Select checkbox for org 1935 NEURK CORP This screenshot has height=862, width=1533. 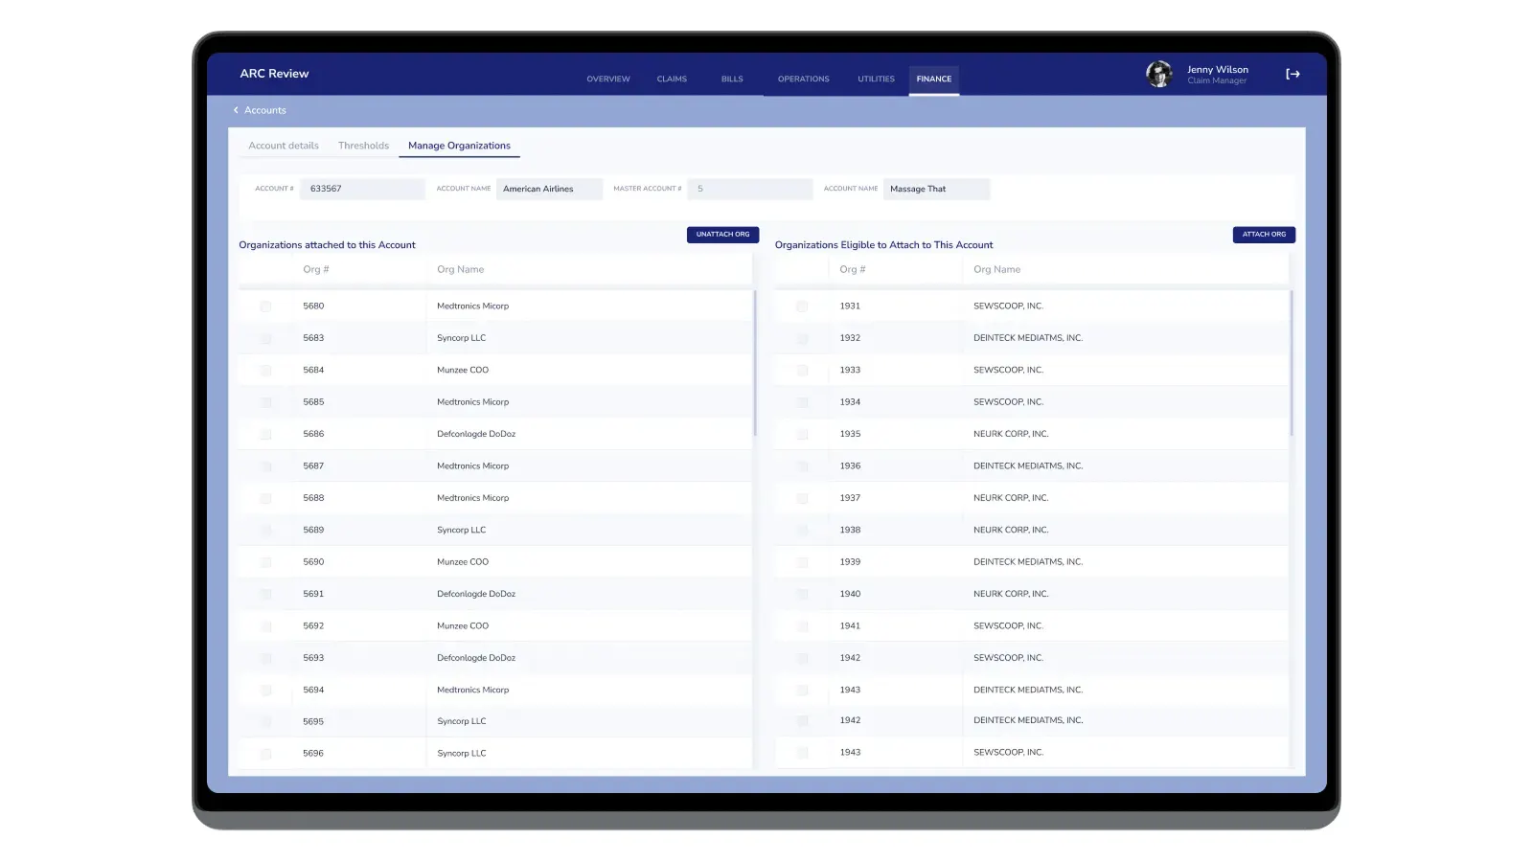click(802, 435)
